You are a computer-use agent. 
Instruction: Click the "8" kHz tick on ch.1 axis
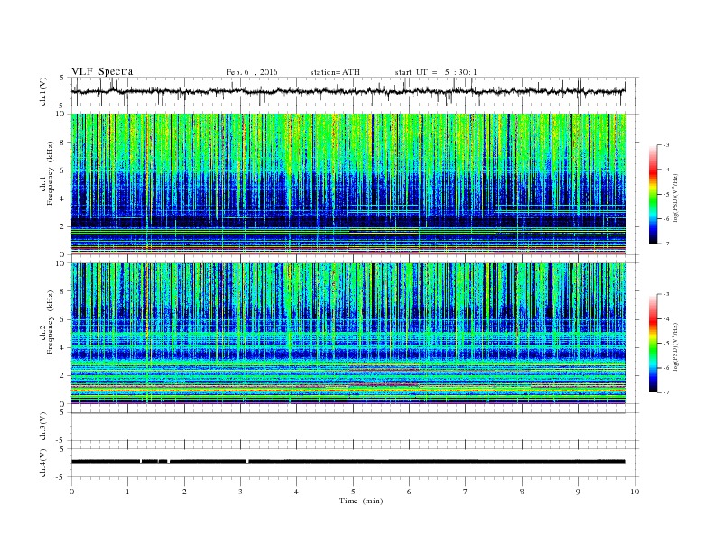point(63,143)
